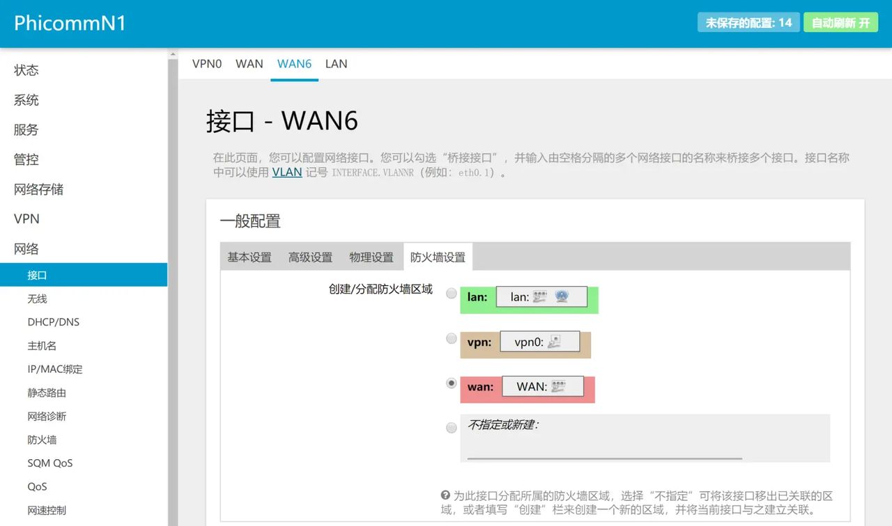Click the VLAN hyperlink in the description text
The width and height of the screenshot is (892, 526).
(x=286, y=172)
